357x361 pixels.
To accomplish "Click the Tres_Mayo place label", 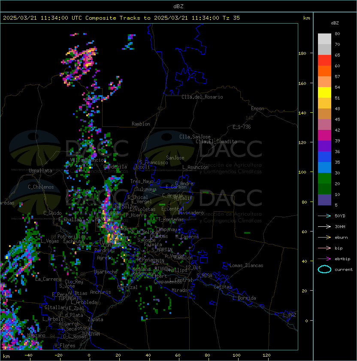I will point(142,181).
